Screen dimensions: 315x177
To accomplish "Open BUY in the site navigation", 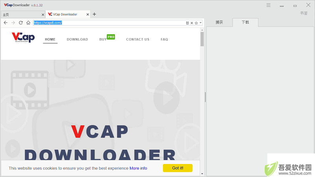I will 103,39.
